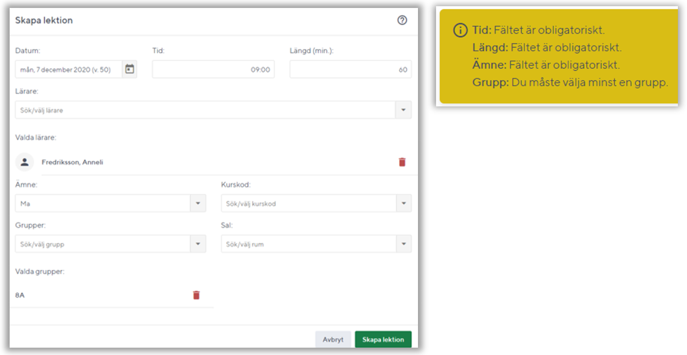This screenshot has width=687, height=355.
Task: Expand the Lärare dropdown arrow
Action: [x=403, y=110]
